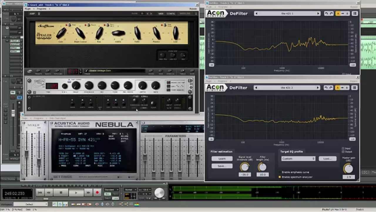Click the Signal level threshold value -36.0
The image size is (376, 212).
tap(244, 174)
